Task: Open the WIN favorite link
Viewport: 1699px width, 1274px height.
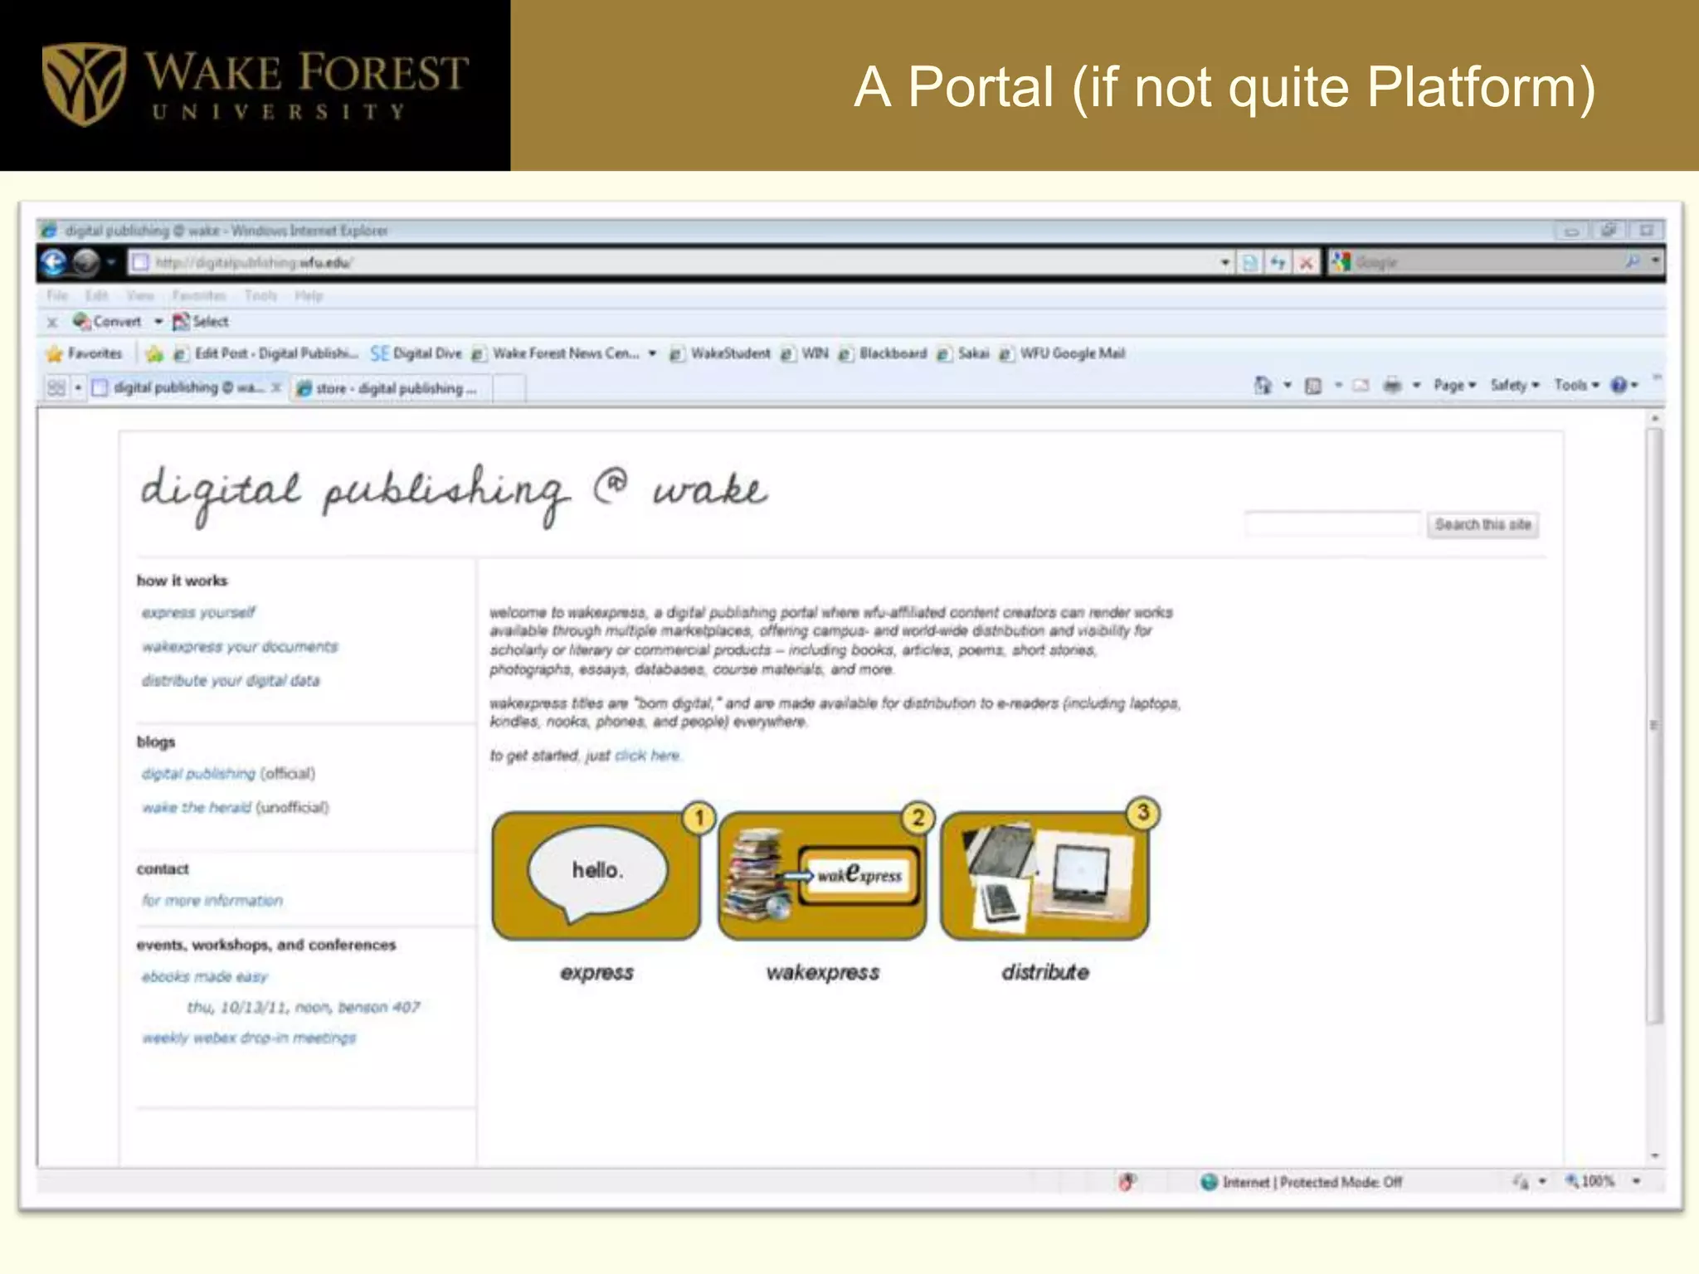Action: (x=805, y=353)
